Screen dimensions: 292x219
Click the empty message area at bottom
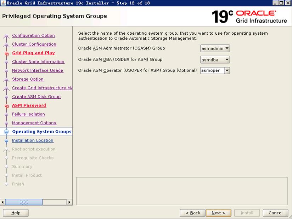click(x=182, y=191)
